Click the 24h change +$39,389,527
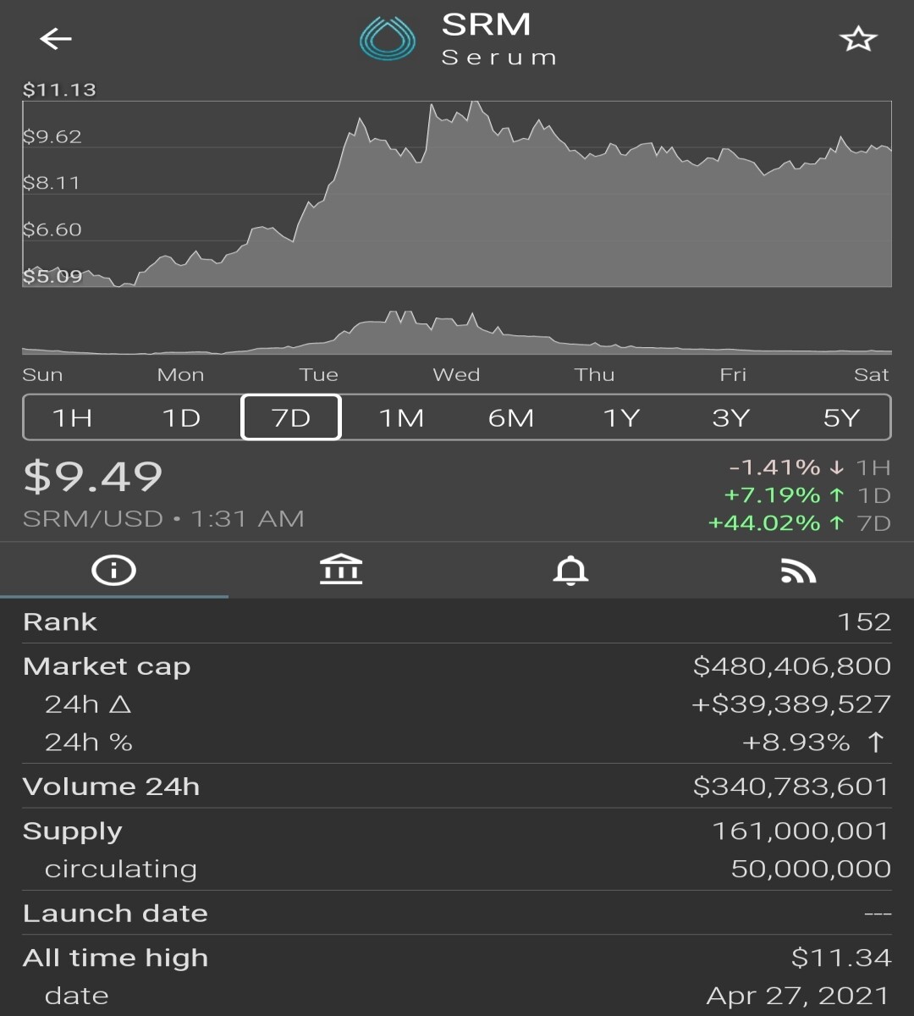Image resolution: width=914 pixels, height=1016 pixels. click(x=791, y=704)
